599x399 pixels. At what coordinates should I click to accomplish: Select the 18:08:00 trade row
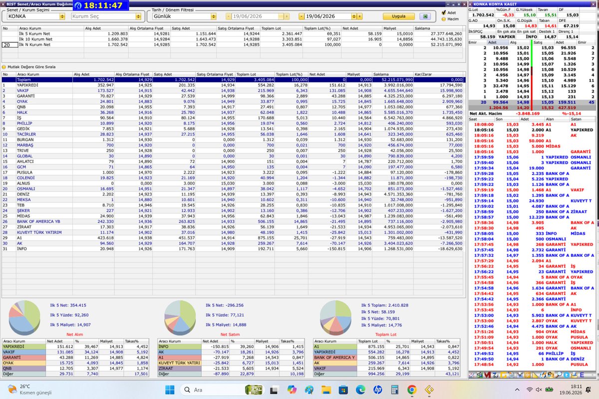pos(532,124)
